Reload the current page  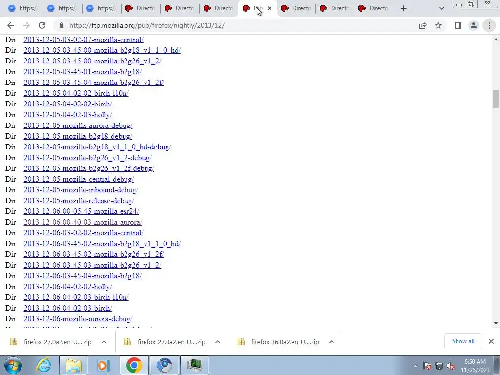[x=42, y=25]
